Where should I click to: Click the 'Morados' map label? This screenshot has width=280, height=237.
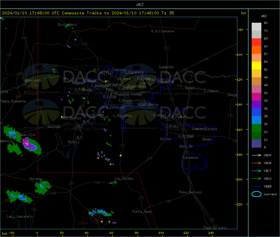36,179
